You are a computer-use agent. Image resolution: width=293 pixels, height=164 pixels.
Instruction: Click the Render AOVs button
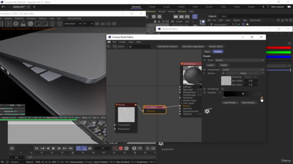coord(216,46)
